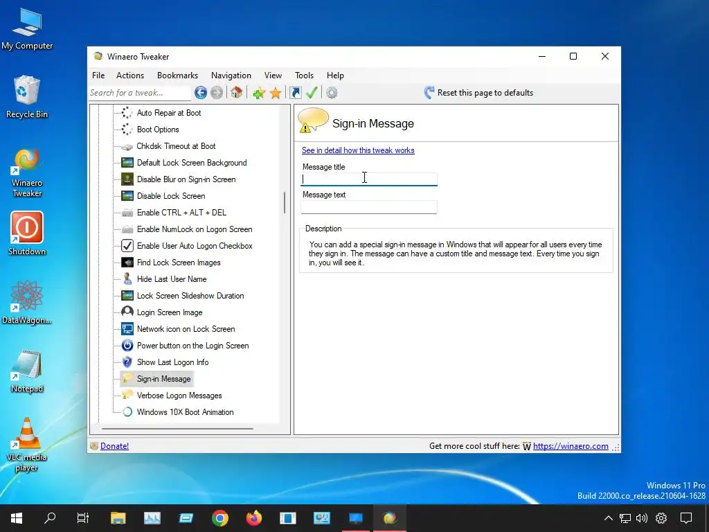The width and height of the screenshot is (709, 532).
Task: Open the File menu
Action: point(98,76)
